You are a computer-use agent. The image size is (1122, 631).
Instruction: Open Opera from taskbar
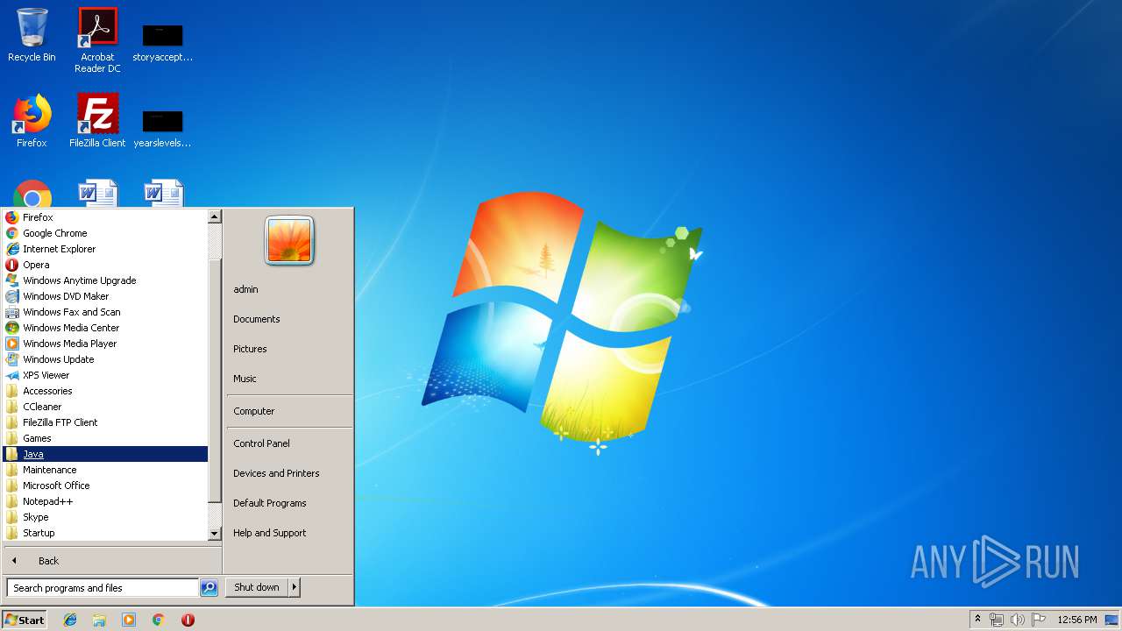click(x=188, y=620)
